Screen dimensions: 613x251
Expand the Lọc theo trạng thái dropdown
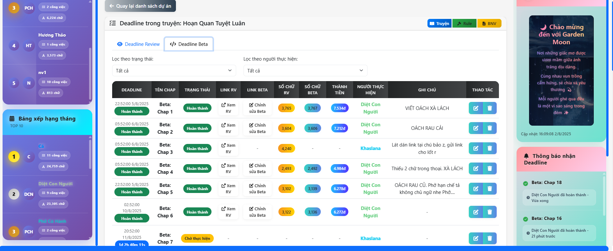[174, 71]
